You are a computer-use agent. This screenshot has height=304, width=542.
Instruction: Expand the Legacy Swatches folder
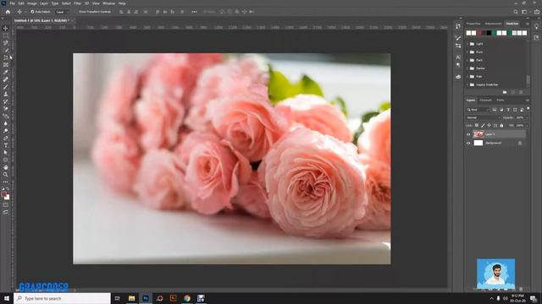(467, 84)
